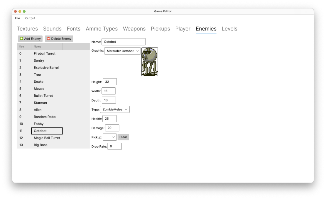Click the Key column header
Screen dimensions: 326x199
(24, 47)
